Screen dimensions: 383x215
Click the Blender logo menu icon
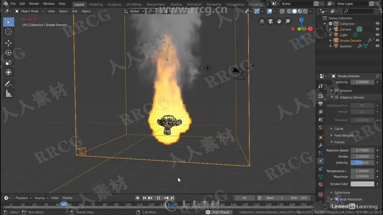tap(5, 4)
